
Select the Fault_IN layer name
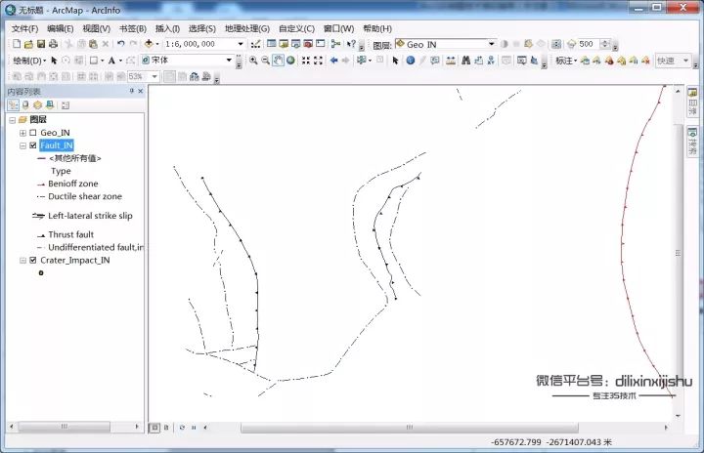(56, 145)
